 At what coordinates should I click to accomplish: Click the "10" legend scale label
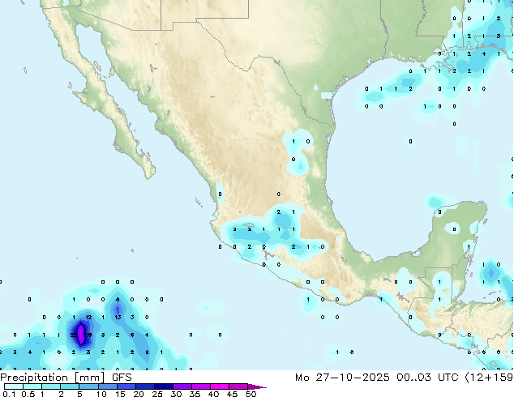101,394
